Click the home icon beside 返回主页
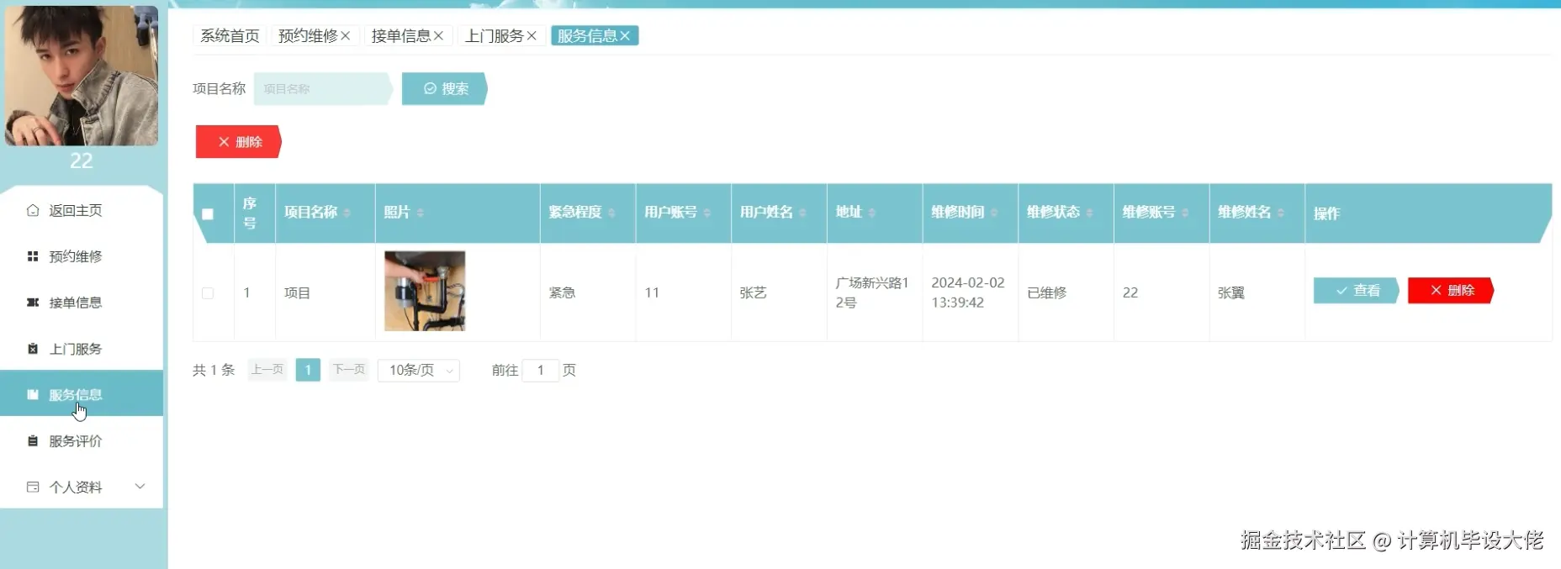Viewport: 1561px width, 569px height. tap(33, 210)
